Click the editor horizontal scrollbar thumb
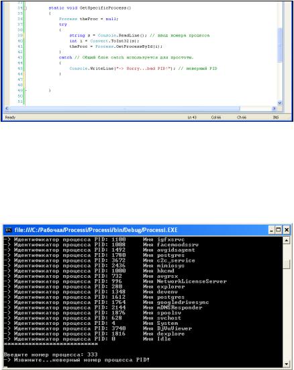This screenshot has width=294, height=370. coord(125,108)
